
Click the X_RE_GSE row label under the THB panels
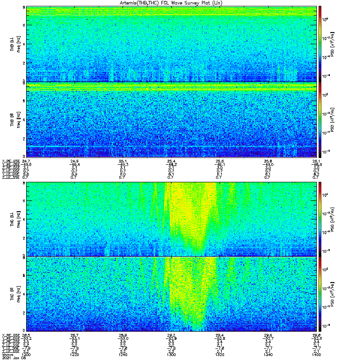11,161
